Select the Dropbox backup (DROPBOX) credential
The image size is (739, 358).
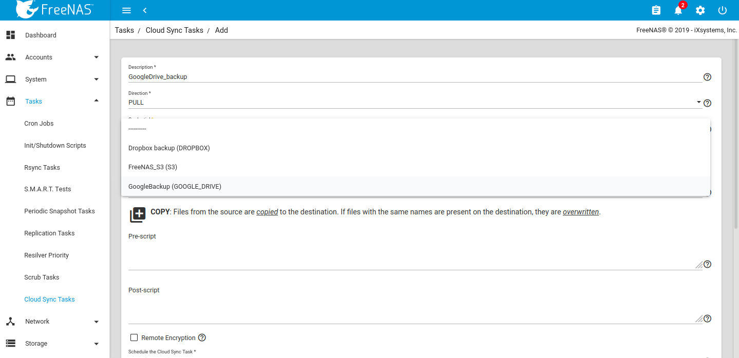click(x=169, y=148)
